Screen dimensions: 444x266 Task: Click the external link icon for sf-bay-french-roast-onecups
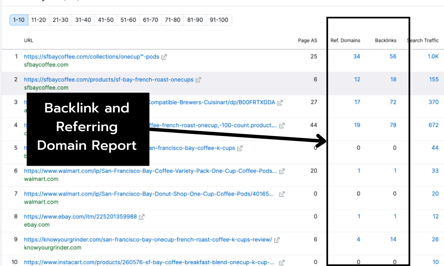coord(198,79)
